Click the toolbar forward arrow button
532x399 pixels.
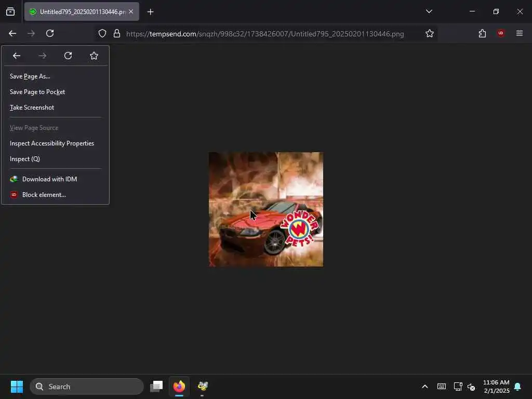(x=31, y=33)
